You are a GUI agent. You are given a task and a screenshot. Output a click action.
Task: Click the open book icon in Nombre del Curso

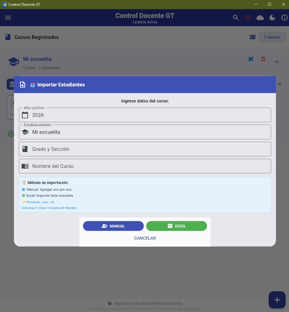click(x=25, y=166)
